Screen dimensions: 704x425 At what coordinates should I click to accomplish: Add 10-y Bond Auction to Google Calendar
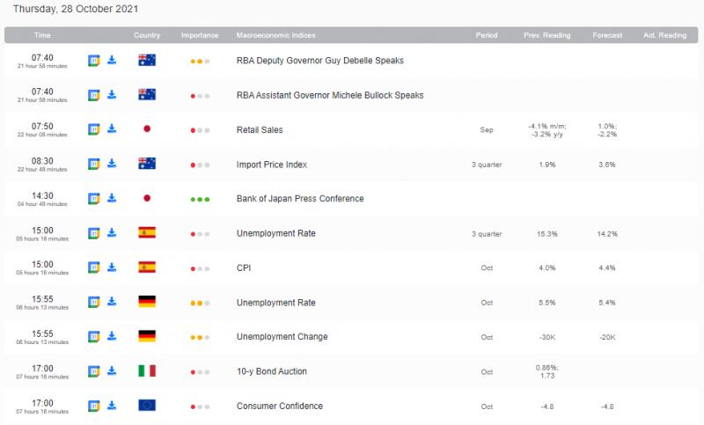93,371
